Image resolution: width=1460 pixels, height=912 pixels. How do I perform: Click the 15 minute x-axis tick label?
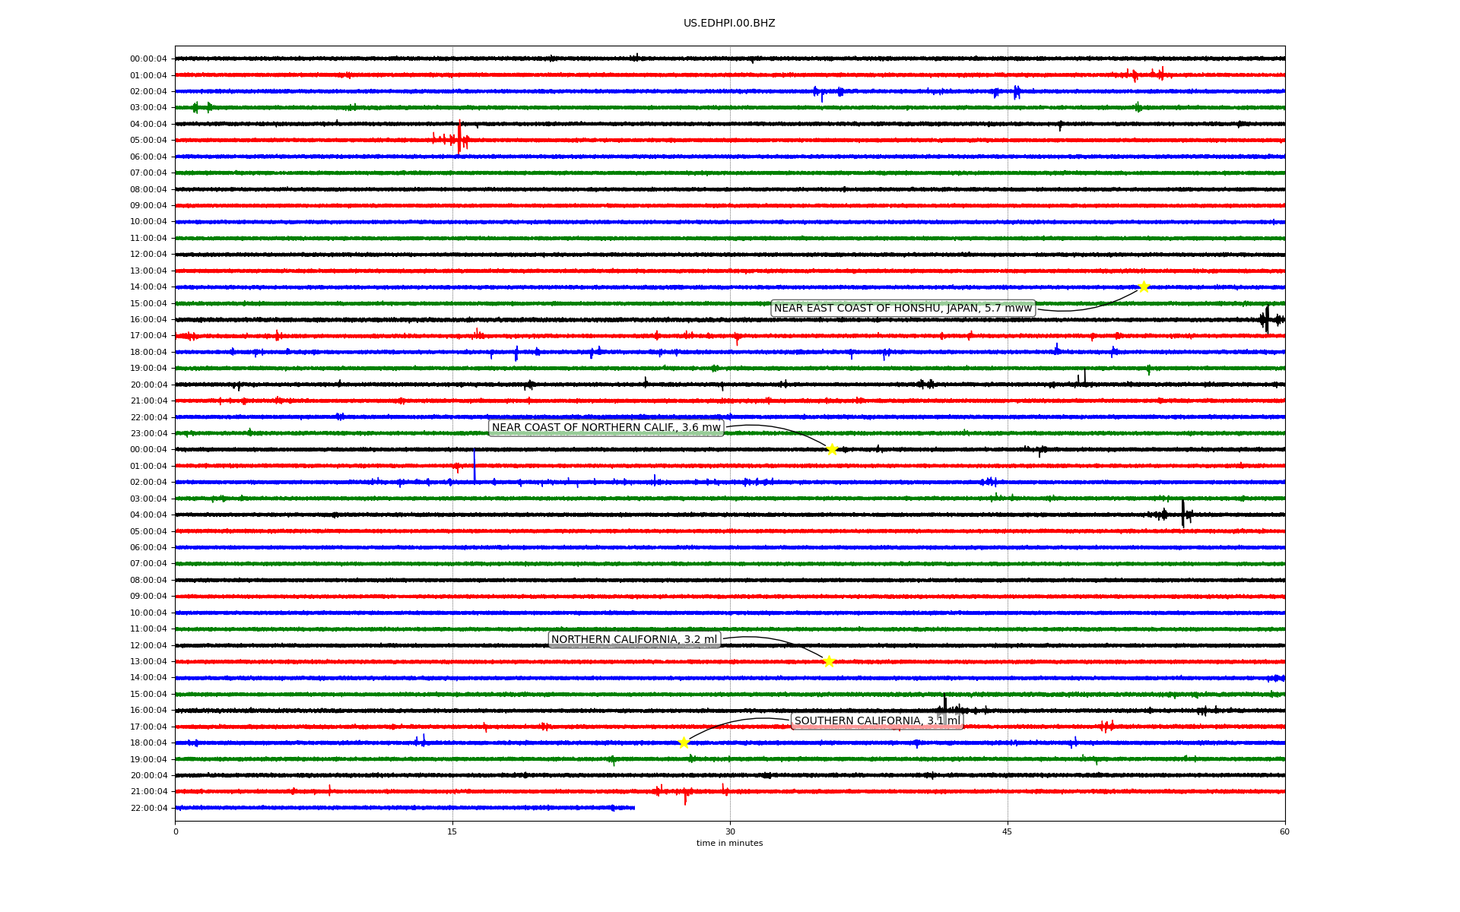tap(452, 831)
